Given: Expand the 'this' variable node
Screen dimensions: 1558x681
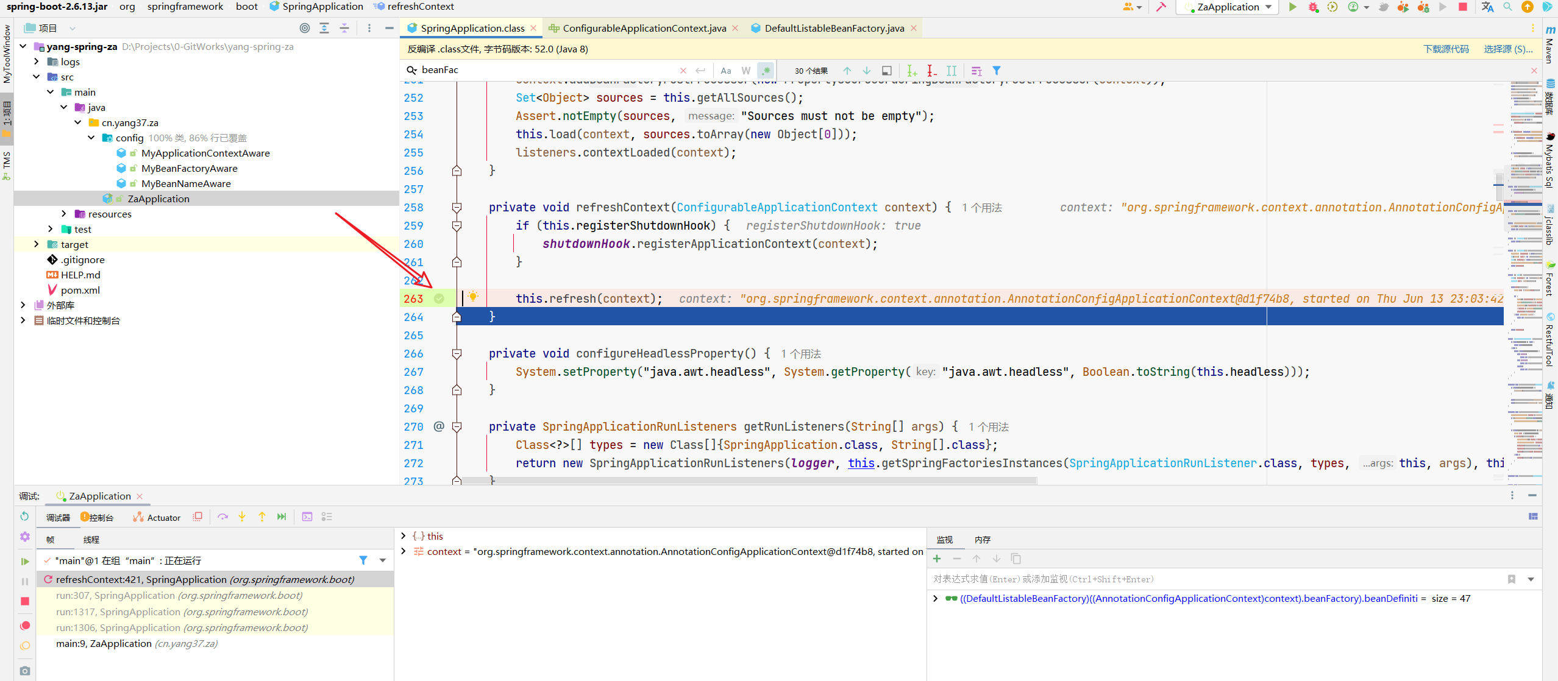Looking at the screenshot, I should (403, 536).
